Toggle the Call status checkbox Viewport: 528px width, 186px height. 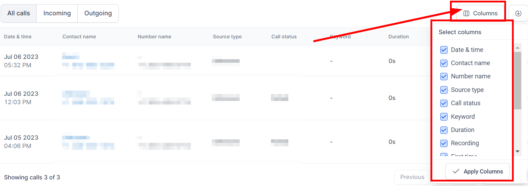444,103
